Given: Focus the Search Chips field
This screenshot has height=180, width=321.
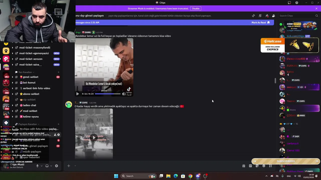Looking at the screenshot, I should coord(298,15).
